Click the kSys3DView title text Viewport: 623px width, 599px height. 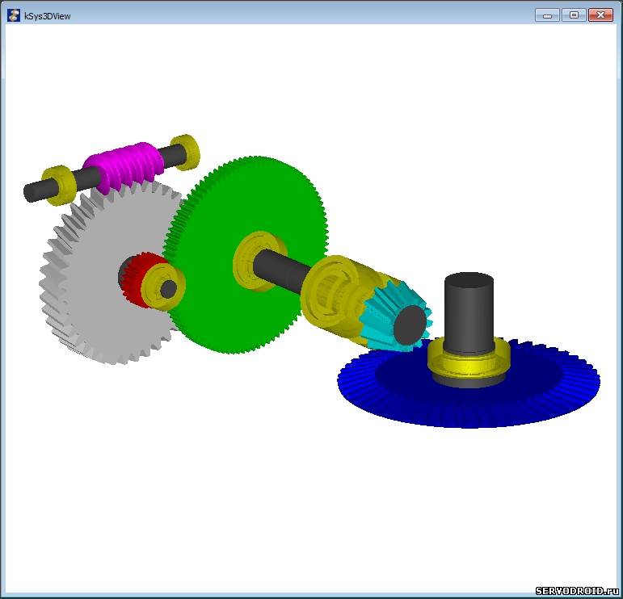click(x=48, y=16)
